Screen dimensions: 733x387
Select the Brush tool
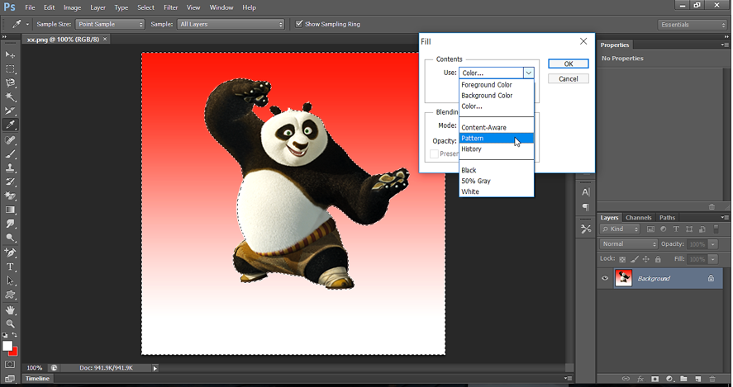(10, 154)
